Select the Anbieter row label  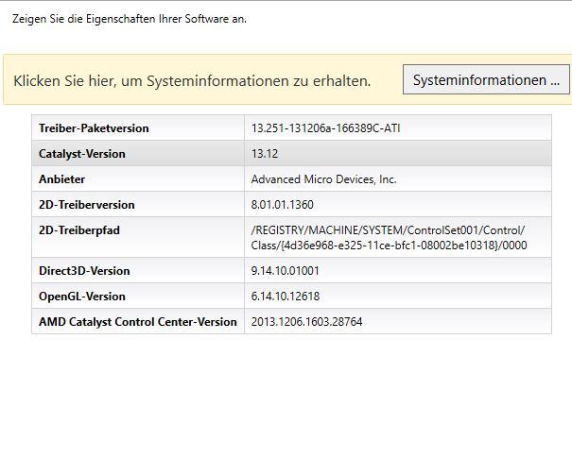(x=61, y=179)
